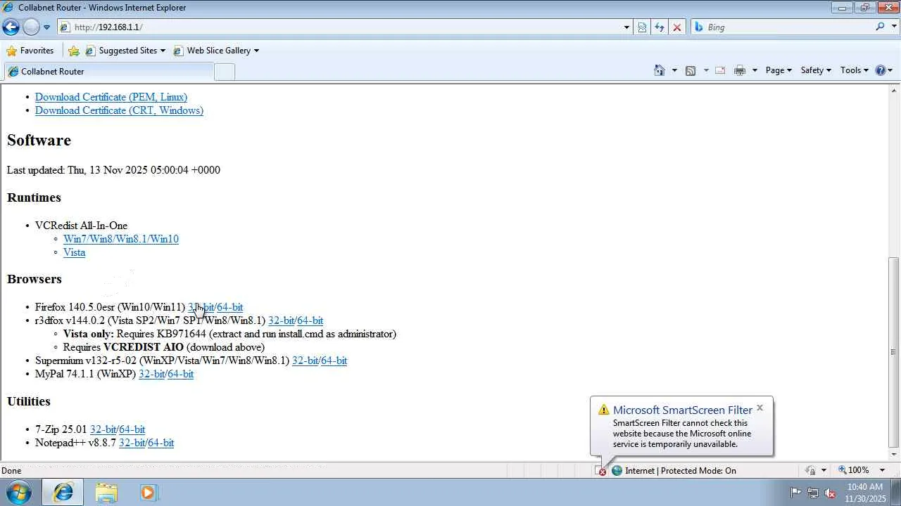Click the search magnifier icon
Screen dimensions: 901x506
[x=880, y=27]
